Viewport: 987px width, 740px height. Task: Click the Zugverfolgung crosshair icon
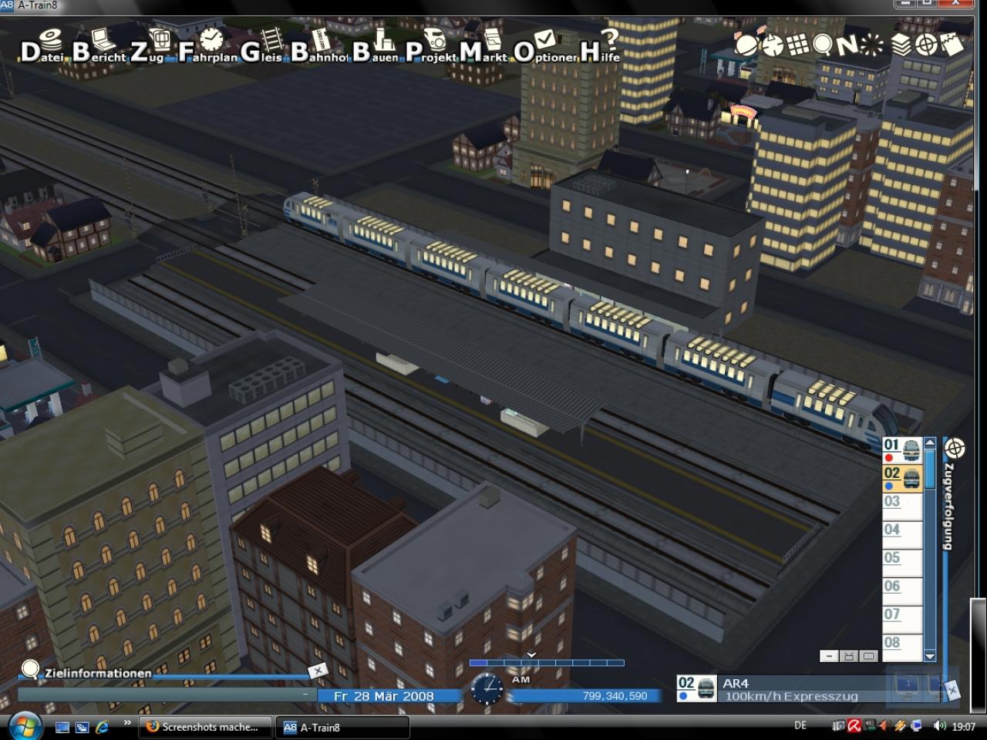point(955,447)
